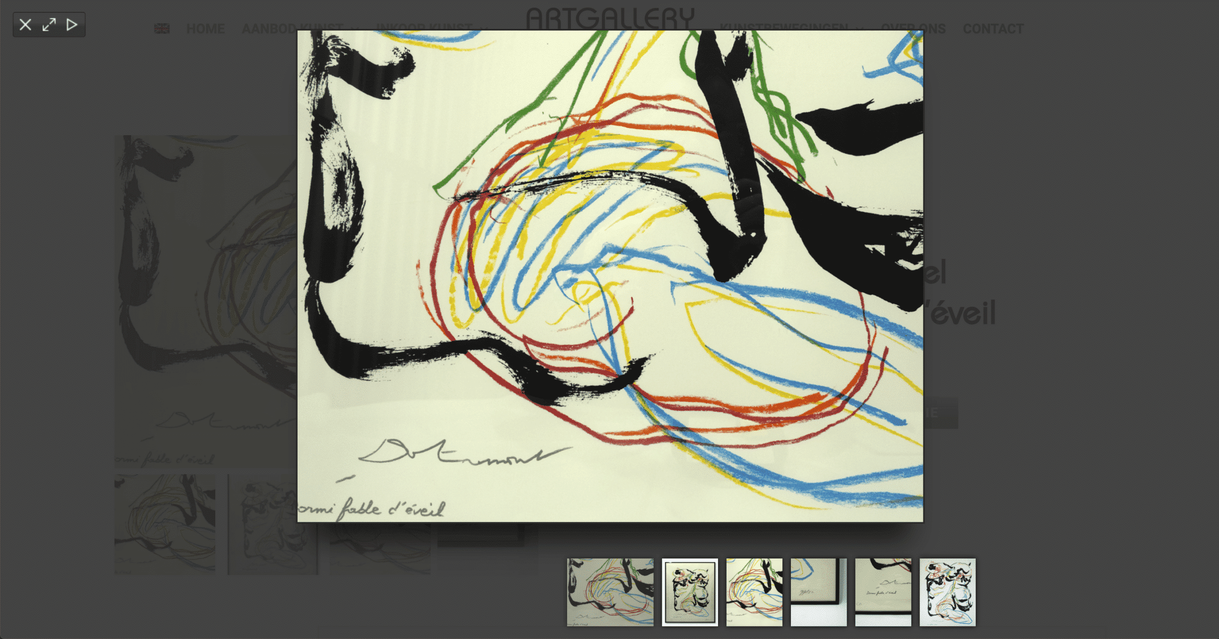The width and height of the screenshot is (1219, 639).
Task: Select the frame corner edition number thumbnail
Action: pos(819,592)
